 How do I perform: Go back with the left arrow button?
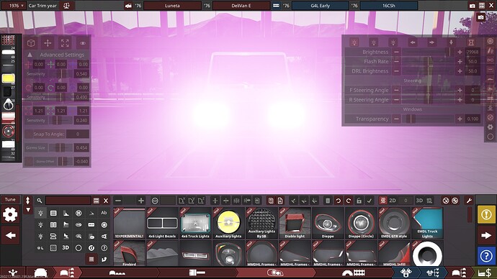point(11,235)
